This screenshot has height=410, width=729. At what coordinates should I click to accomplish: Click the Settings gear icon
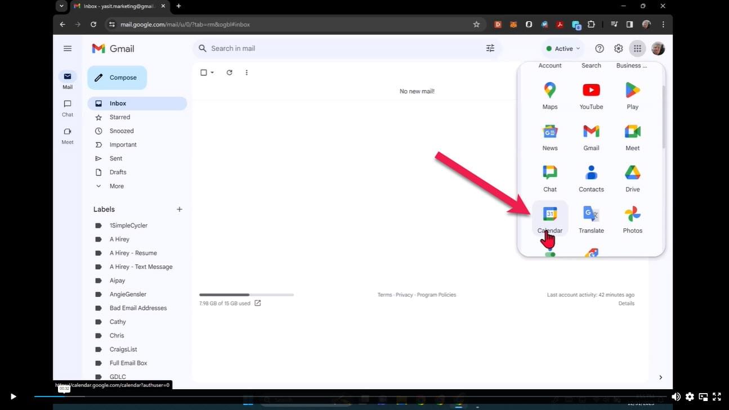(x=618, y=48)
